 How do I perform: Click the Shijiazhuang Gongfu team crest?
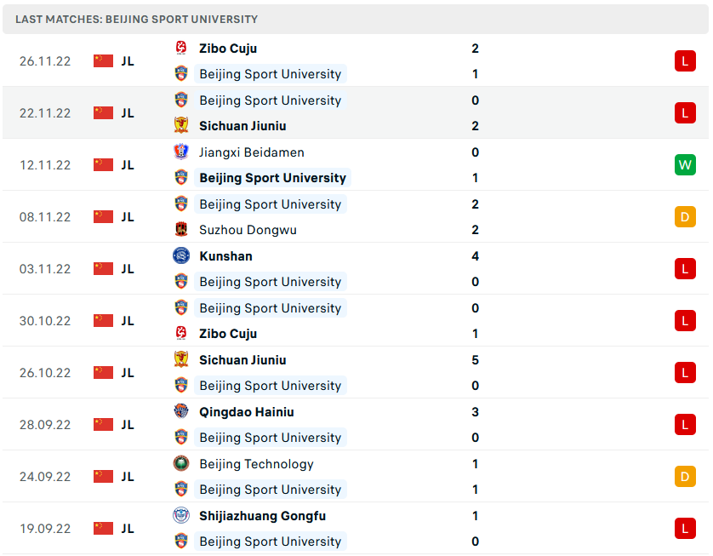[180, 516]
